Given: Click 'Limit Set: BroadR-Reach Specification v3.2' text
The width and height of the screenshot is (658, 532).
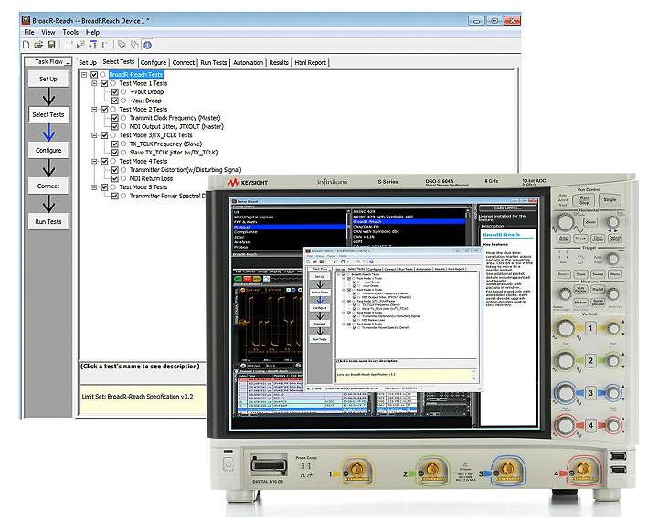Looking at the screenshot, I should (x=137, y=397).
